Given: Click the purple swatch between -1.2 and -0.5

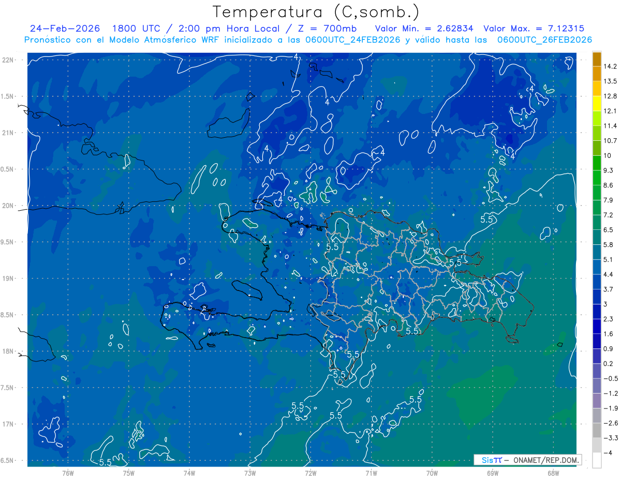Looking at the screenshot, I should point(597,385).
